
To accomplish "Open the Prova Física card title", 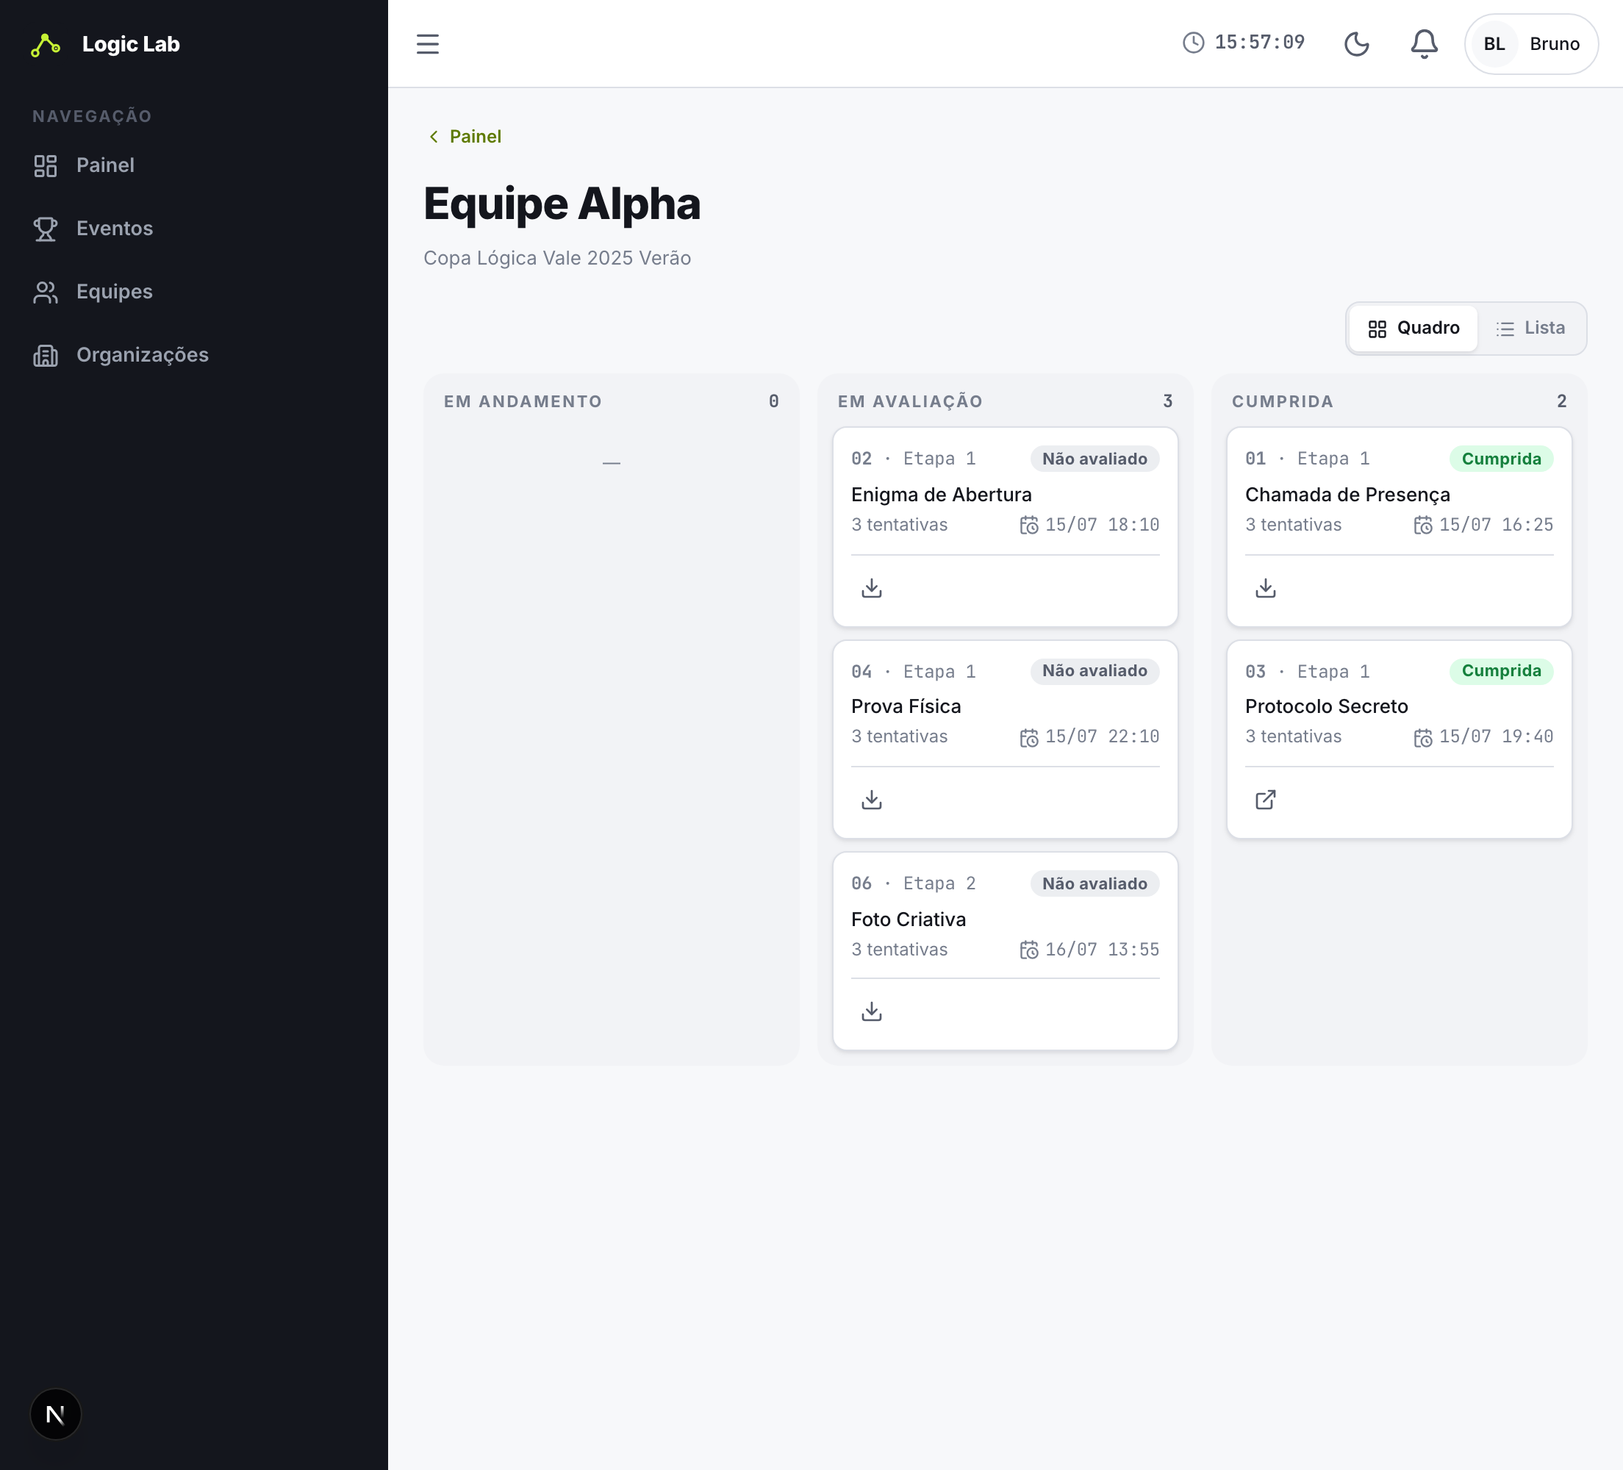I will 906,706.
